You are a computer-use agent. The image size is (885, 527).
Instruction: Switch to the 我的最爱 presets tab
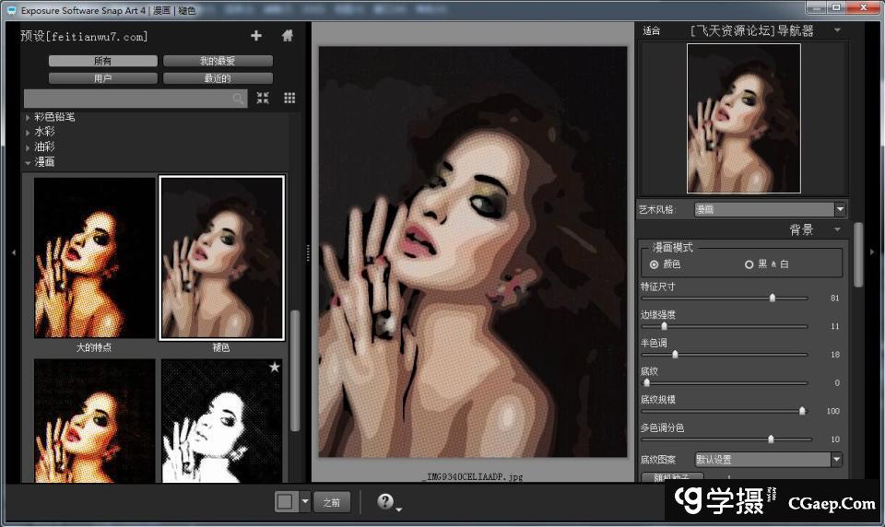coord(218,61)
